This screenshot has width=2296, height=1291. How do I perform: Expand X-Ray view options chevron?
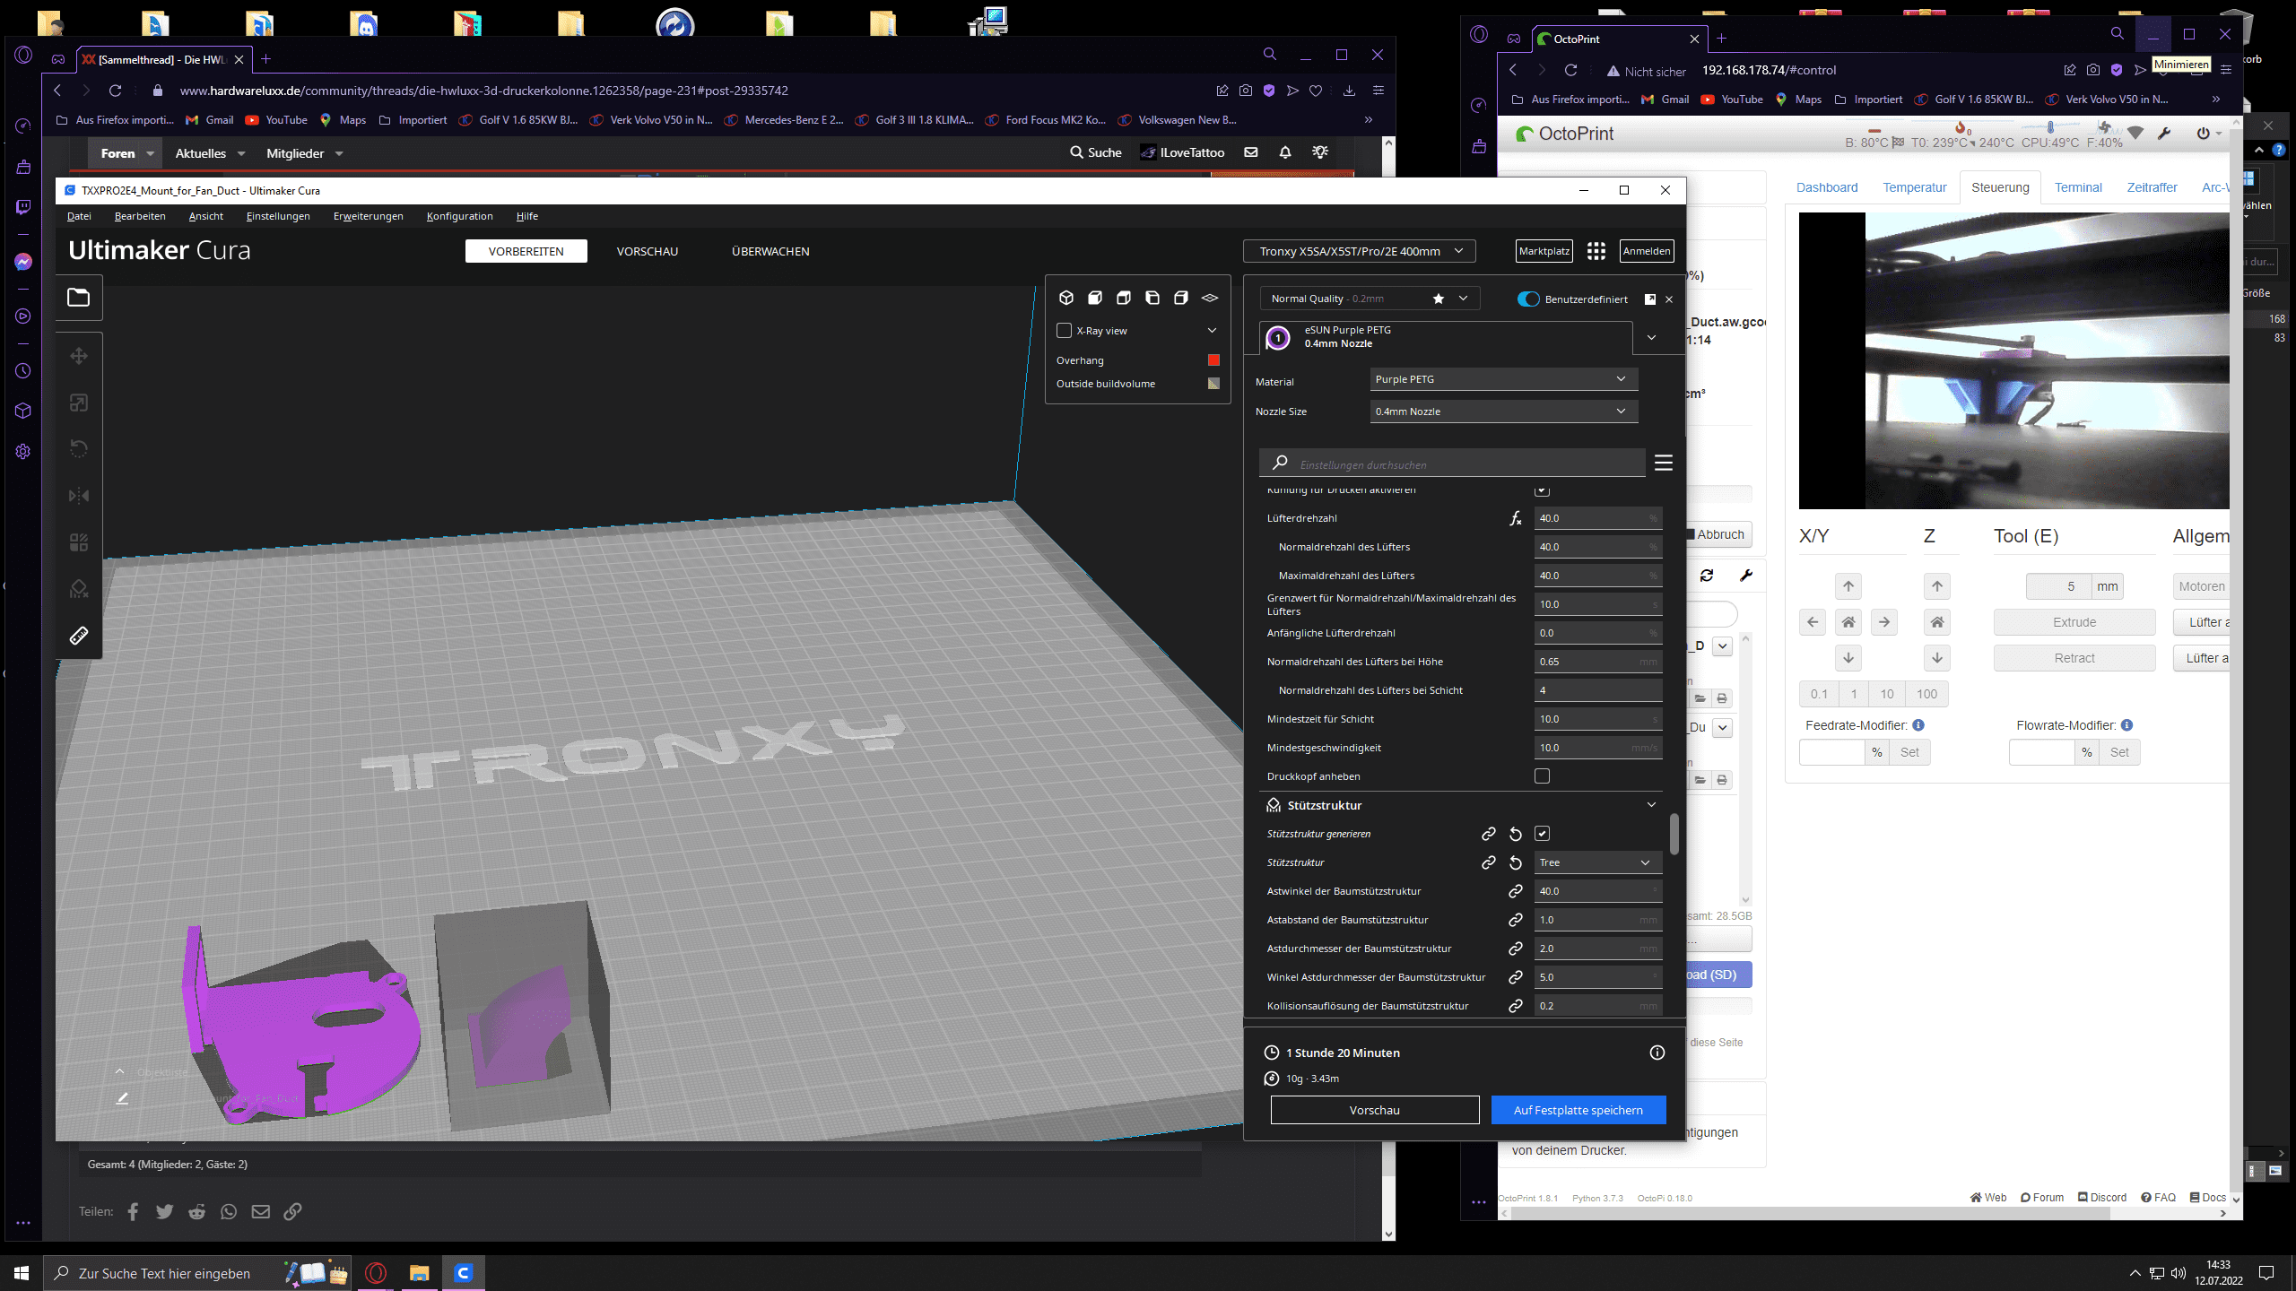[x=1212, y=331]
